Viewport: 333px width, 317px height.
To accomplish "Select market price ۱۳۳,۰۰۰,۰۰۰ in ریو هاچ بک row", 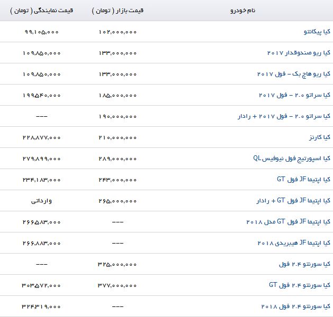I will (118, 74).
